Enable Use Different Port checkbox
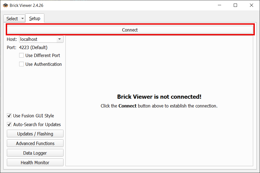260x173 pixels. tap(21, 55)
